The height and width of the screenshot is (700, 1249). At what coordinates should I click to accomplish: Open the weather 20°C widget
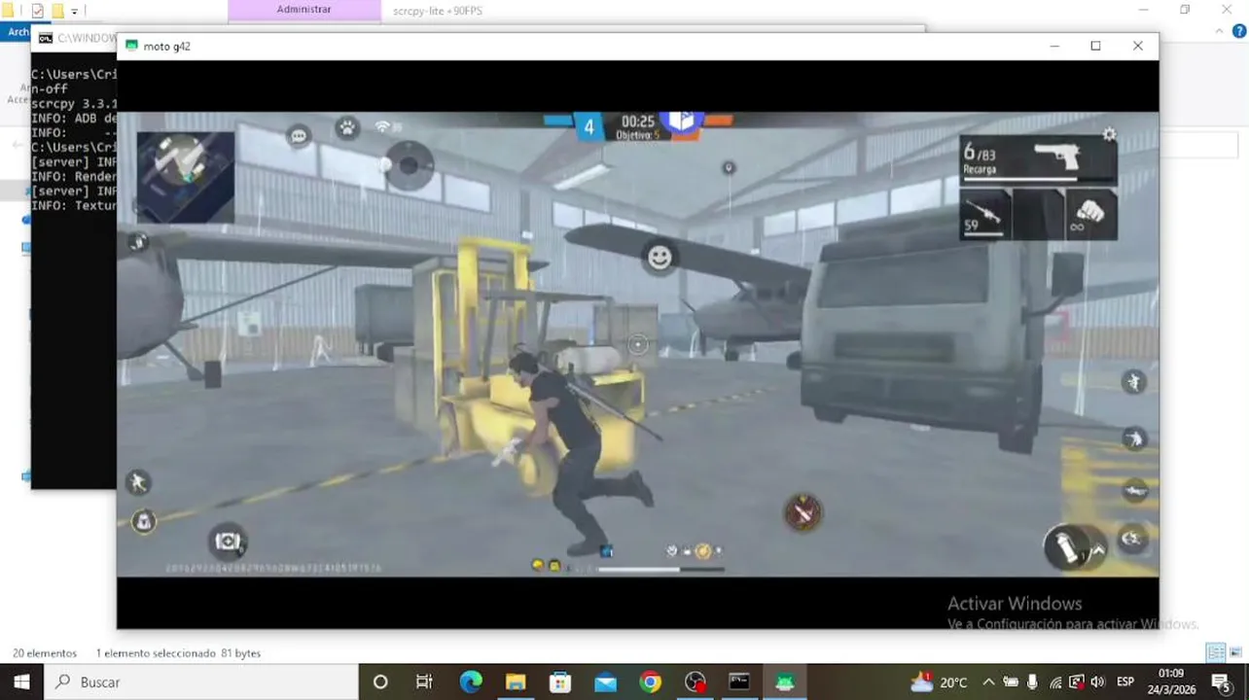pos(940,682)
